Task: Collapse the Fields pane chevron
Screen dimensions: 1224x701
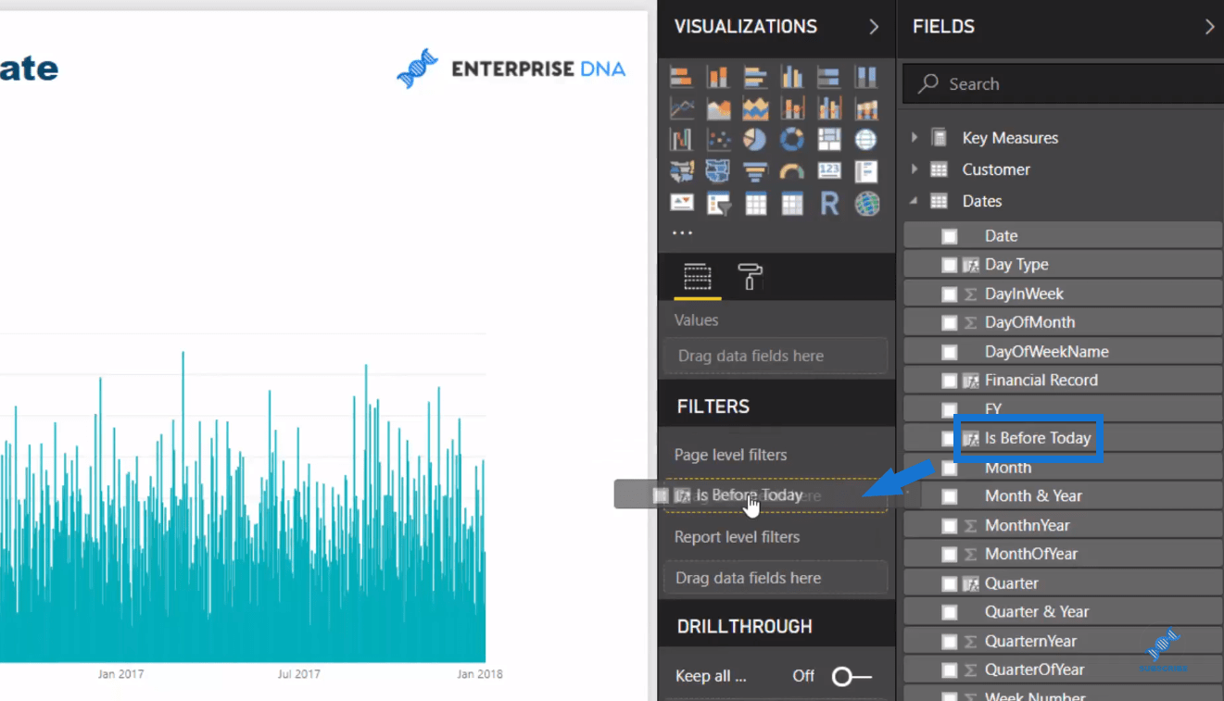Action: click(1209, 27)
